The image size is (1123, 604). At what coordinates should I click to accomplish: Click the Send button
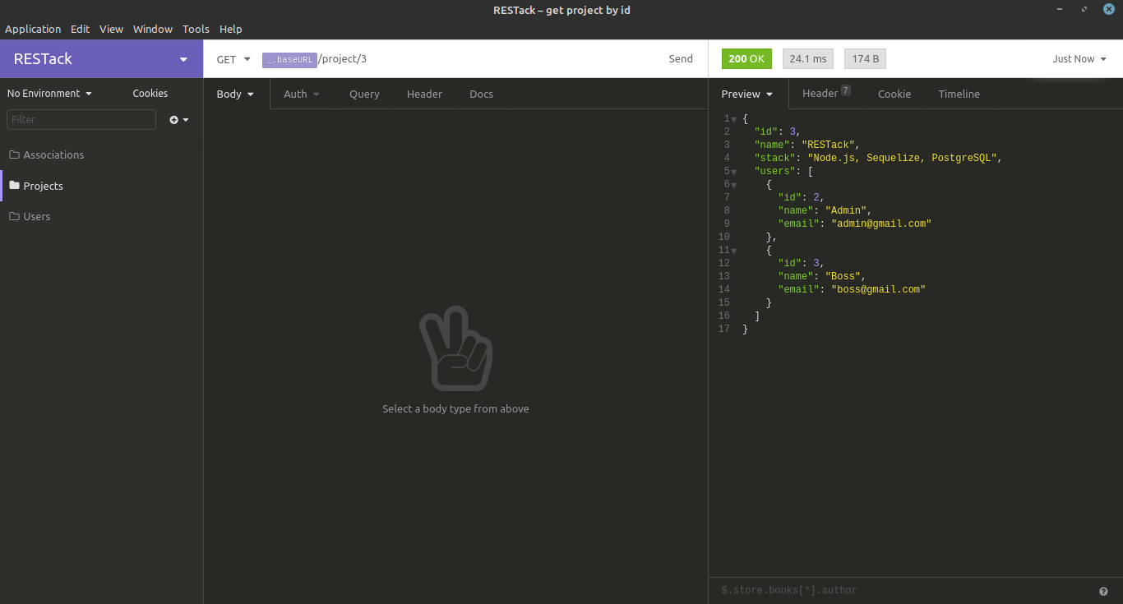681,59
